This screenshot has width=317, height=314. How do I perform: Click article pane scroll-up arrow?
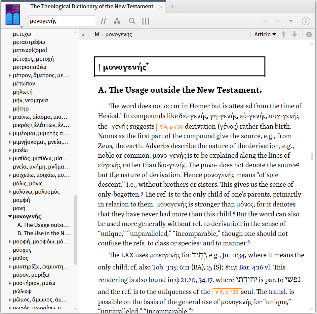click(312, 44)
